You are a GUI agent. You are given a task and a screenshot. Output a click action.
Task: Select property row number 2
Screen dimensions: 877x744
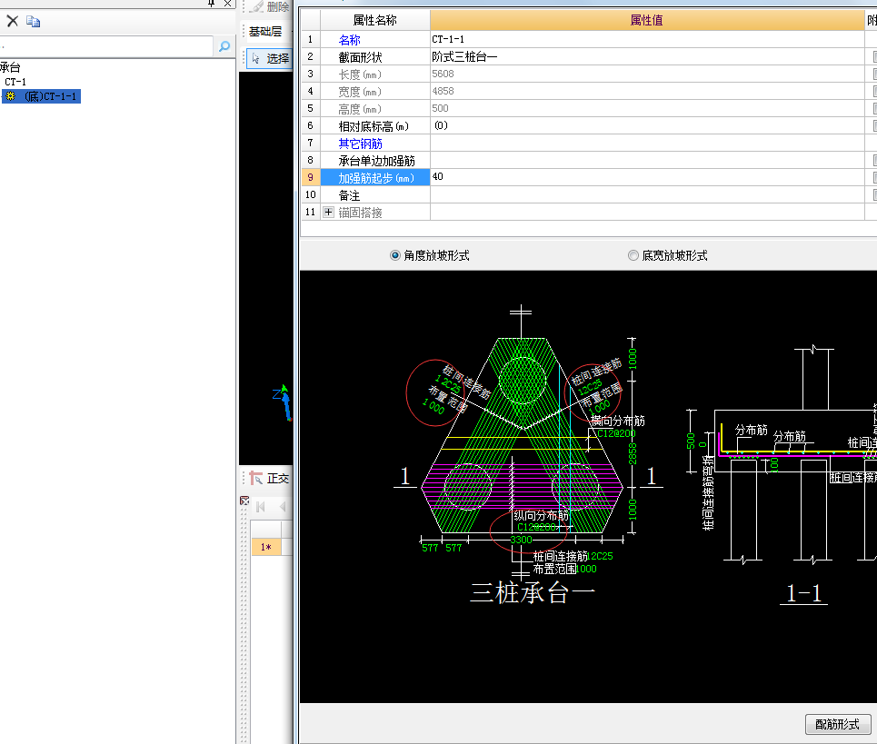pyautogui.click(x=311, y=56)
